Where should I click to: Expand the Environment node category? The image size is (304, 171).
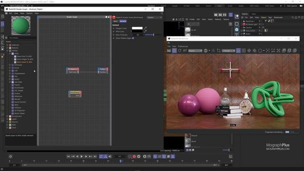tap(8, 116)
